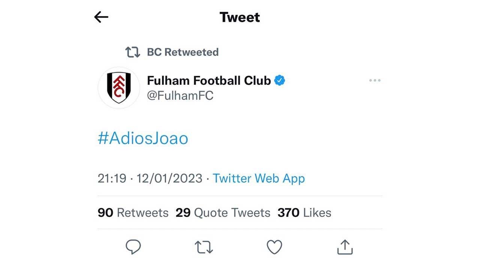Viewport: 480px width, 270px height.
Task: Open the three-dot more options menu
Action: [x=375, y=80]
